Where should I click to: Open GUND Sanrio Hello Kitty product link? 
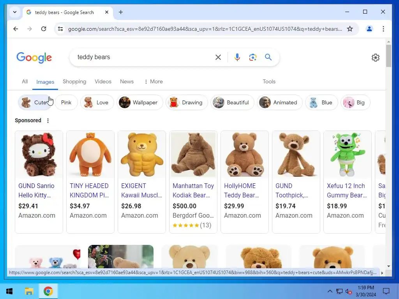point(36,190)
